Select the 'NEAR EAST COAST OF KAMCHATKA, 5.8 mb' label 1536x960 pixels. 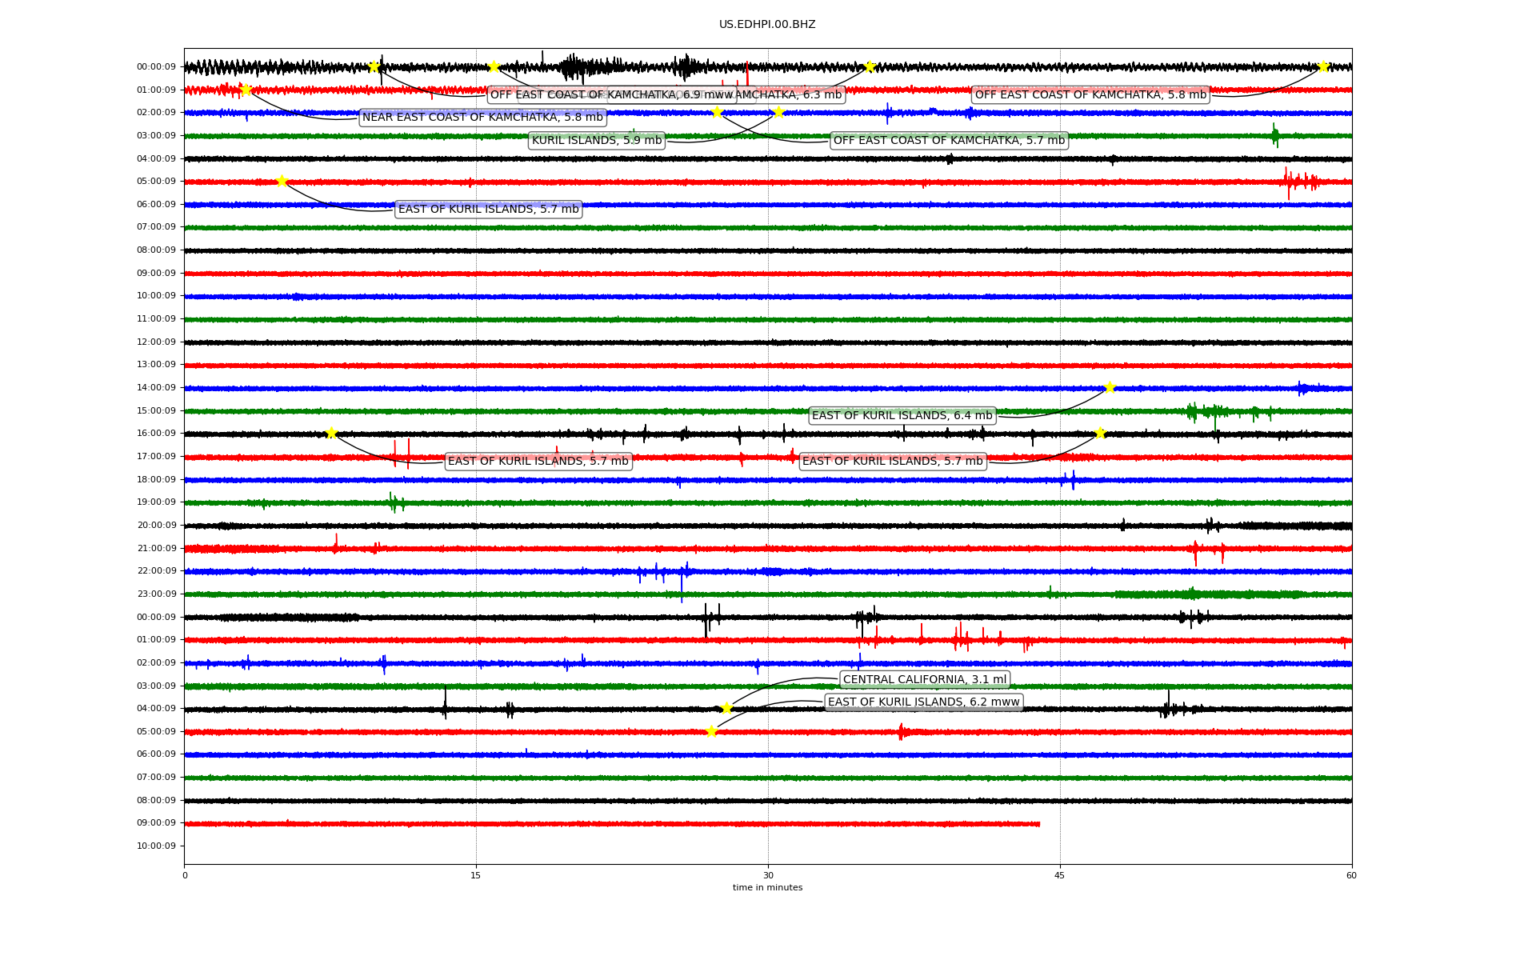coord(482,118)
